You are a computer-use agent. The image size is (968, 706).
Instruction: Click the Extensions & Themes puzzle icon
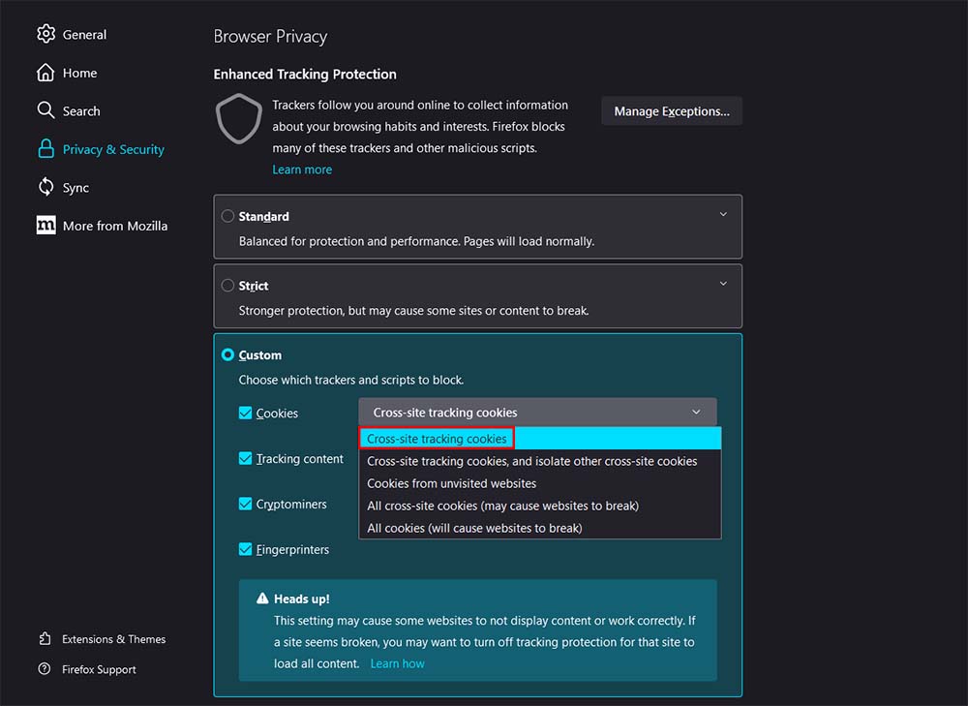click(45, 639)
